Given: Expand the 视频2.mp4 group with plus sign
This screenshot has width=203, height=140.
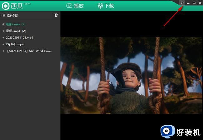Looking at the screenshot, I should coord(3,31).
